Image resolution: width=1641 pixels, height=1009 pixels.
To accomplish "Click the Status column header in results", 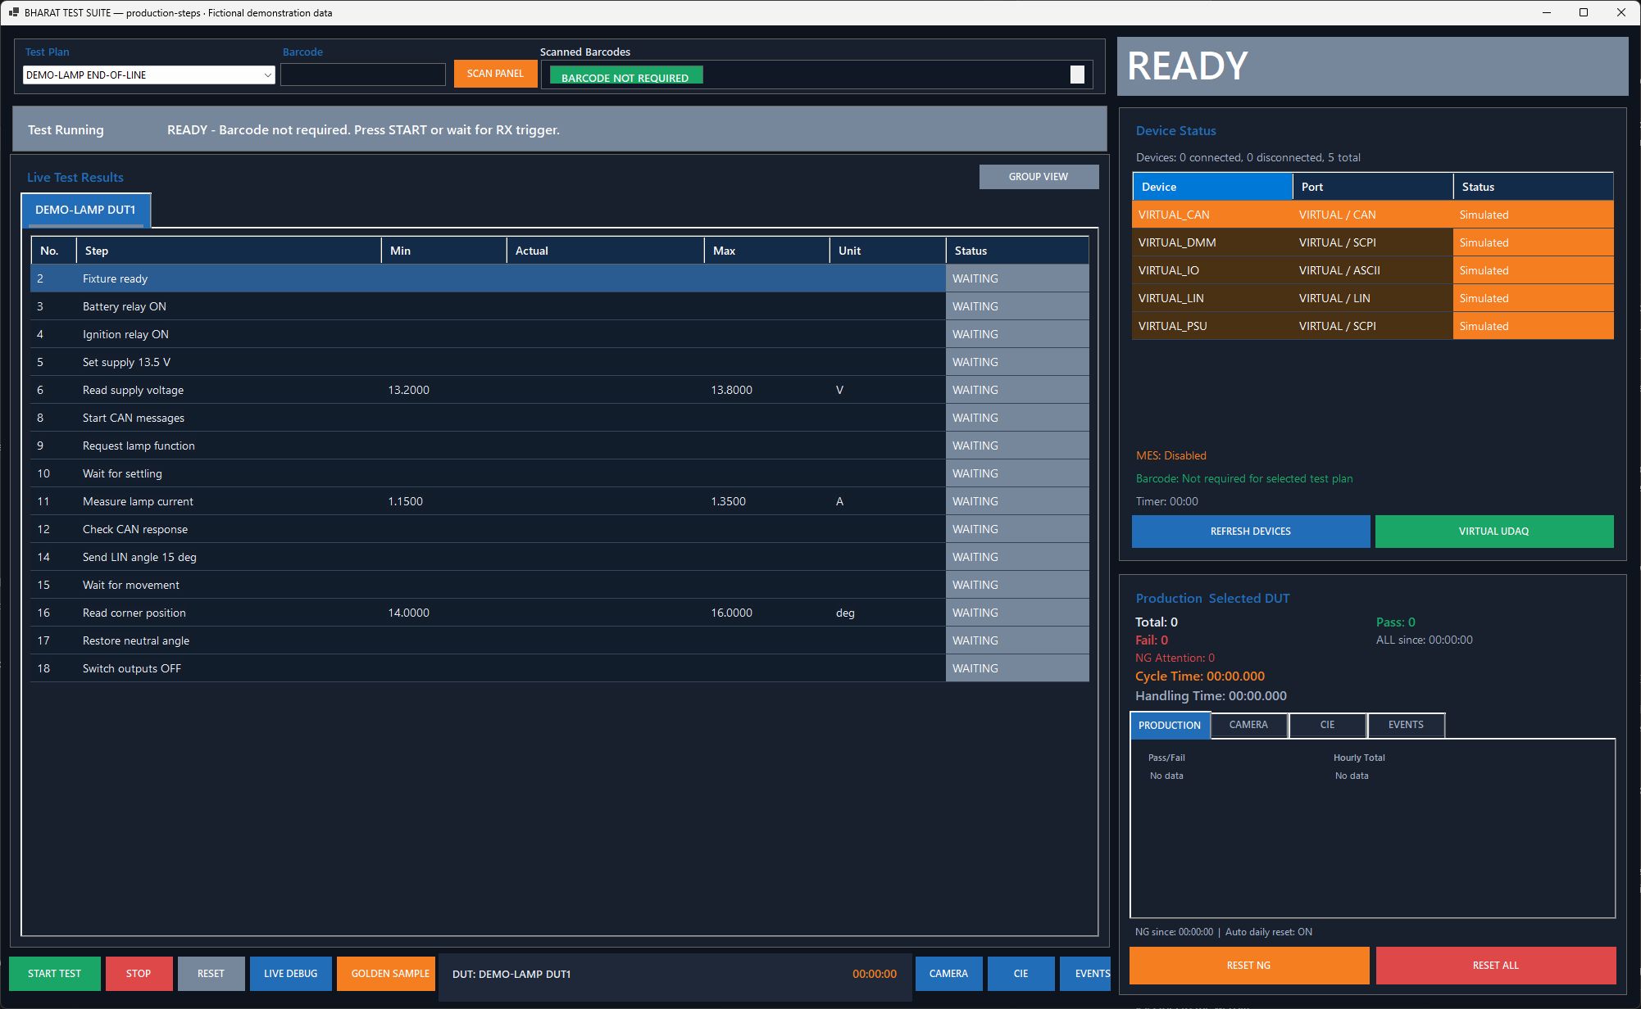I will point(1017,251).
